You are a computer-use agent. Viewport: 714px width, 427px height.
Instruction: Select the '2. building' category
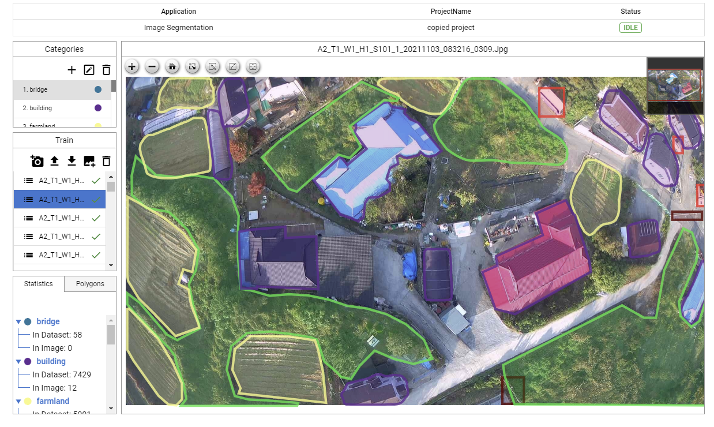pos(62,108)
